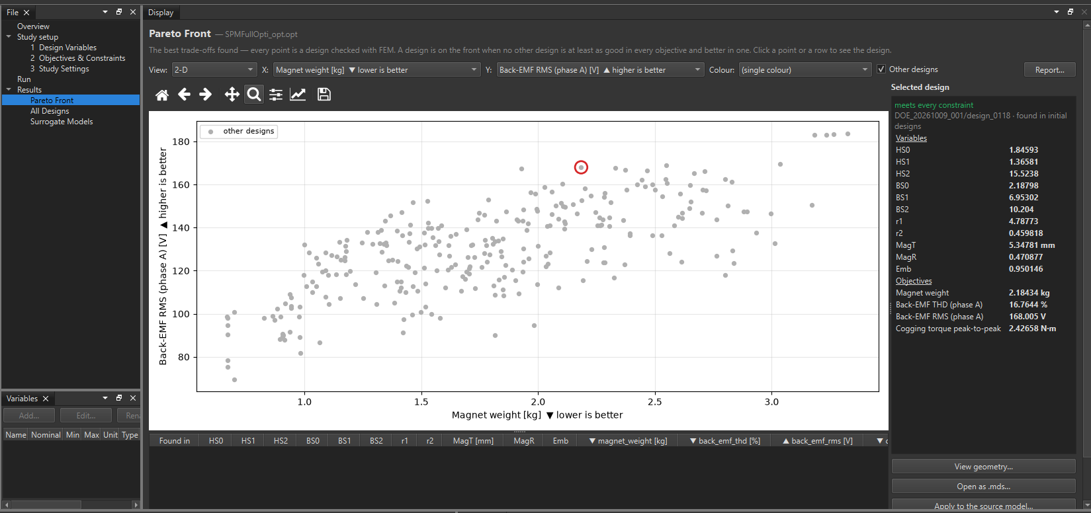Collapse the Results tree node
Image resolution: width=1091 pixels, height=513 pixels.
[x=9, y=90]
